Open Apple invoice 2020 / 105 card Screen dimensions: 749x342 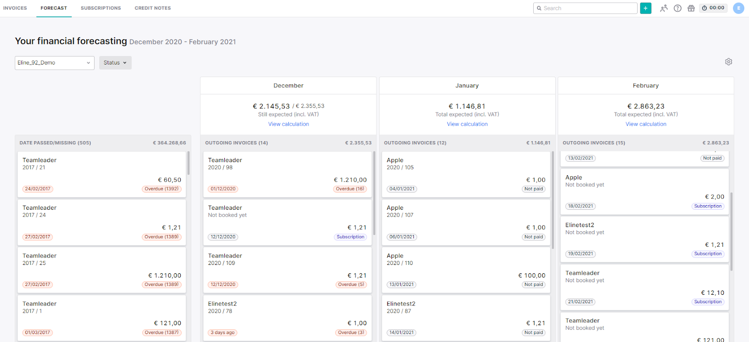466,174
